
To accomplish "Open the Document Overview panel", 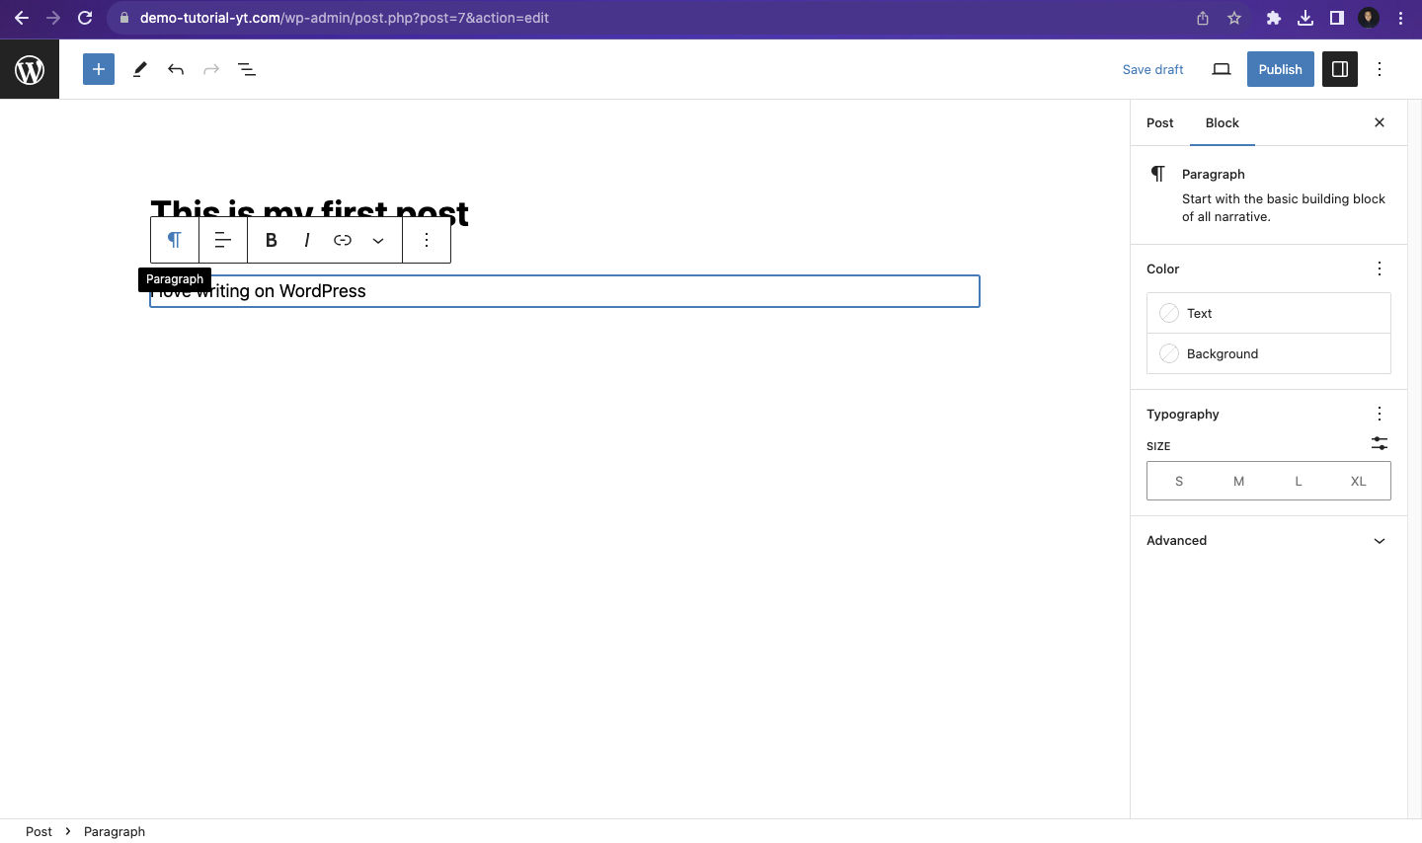I will pyautogui.click(x=247, y=69).
